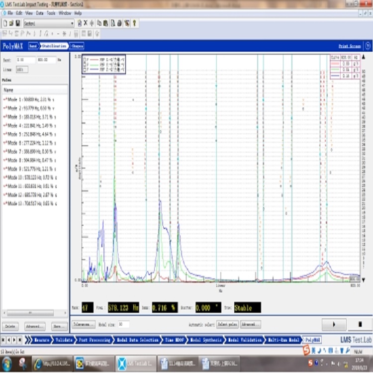Open the Data menu
Image resolution: width=373 pixels, height=373 pixels.
pyautogui.click(x=40, y=13)
